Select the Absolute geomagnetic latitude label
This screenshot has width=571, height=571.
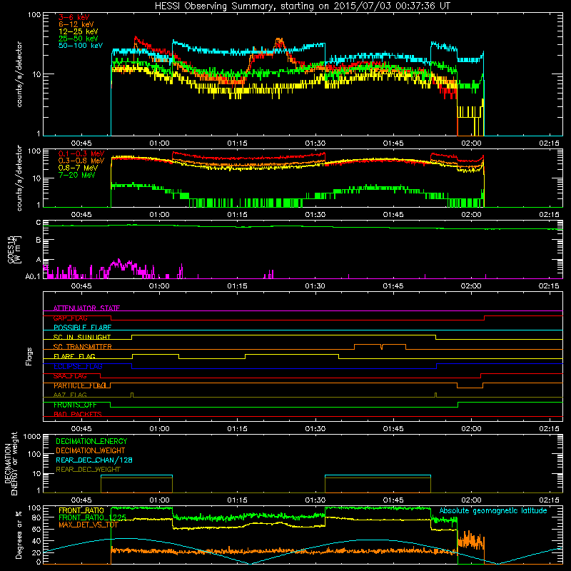pos(493,511)
